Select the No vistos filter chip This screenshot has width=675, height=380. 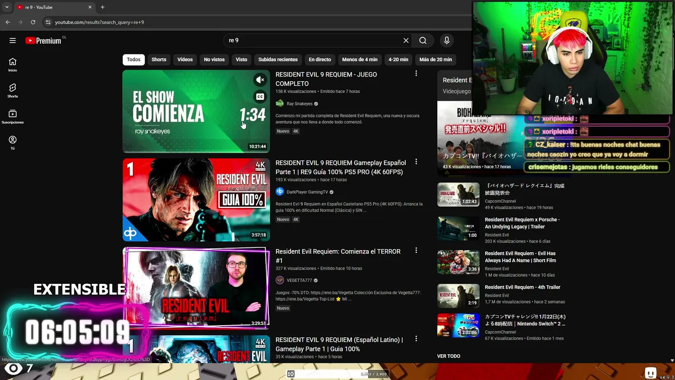coord(214,60)
